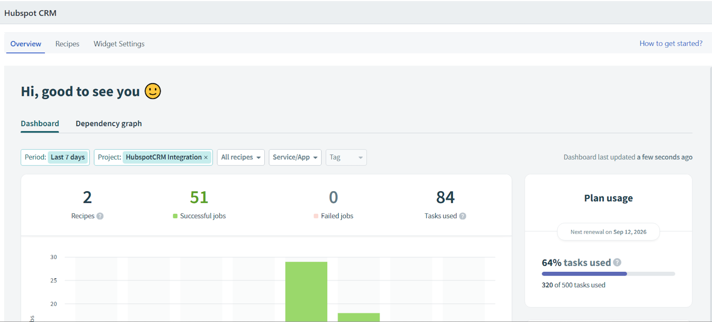Viewport: 712px width, 322px height.
Task: Click the tallest green chart bar
Action: point(306,291)
